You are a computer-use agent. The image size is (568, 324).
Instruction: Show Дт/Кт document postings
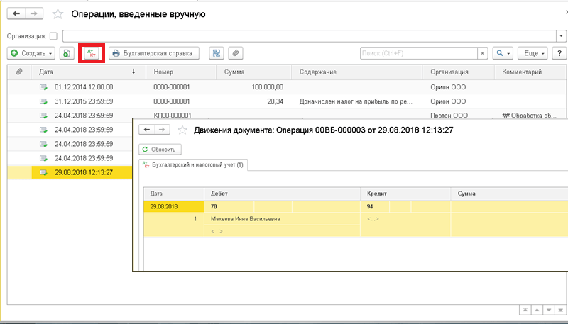coord(92,53)
